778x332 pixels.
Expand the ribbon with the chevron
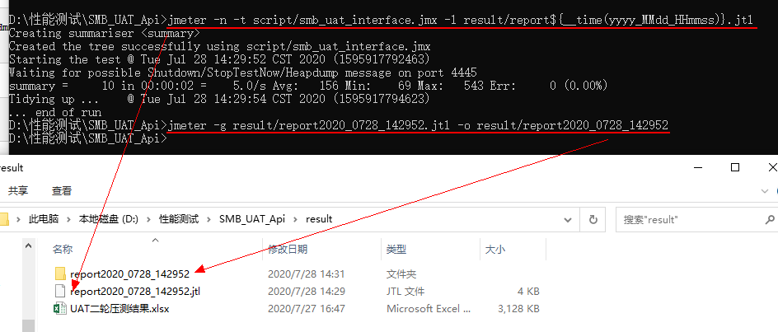765,190
